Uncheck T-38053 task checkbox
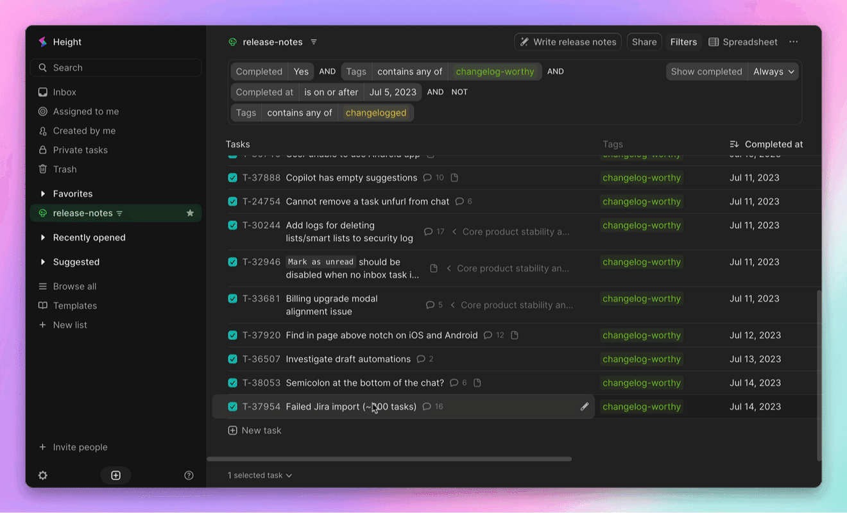Viewport: 847px width, 513px height. 232,383
